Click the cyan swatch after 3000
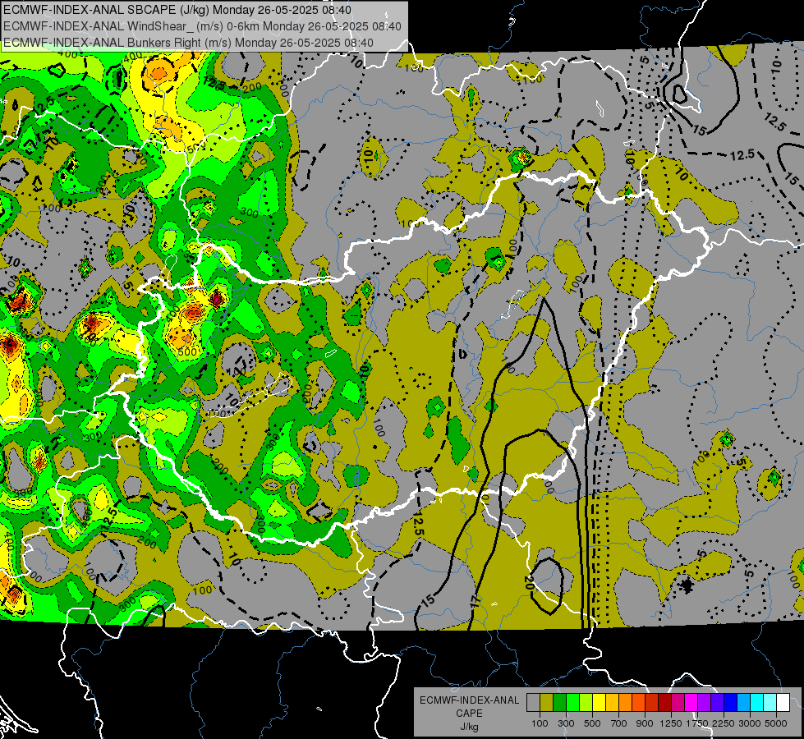804x739 pixels. point(757,702)
